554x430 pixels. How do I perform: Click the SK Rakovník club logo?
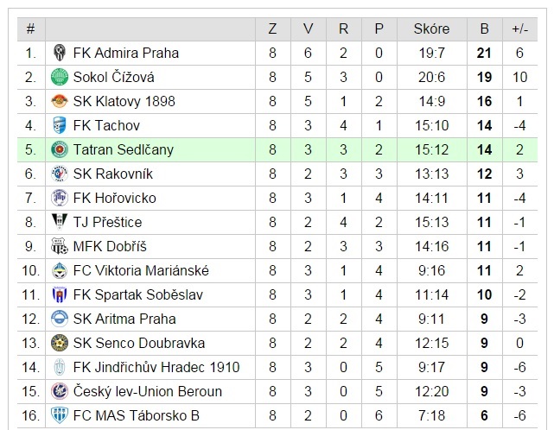tap(60, 174)
